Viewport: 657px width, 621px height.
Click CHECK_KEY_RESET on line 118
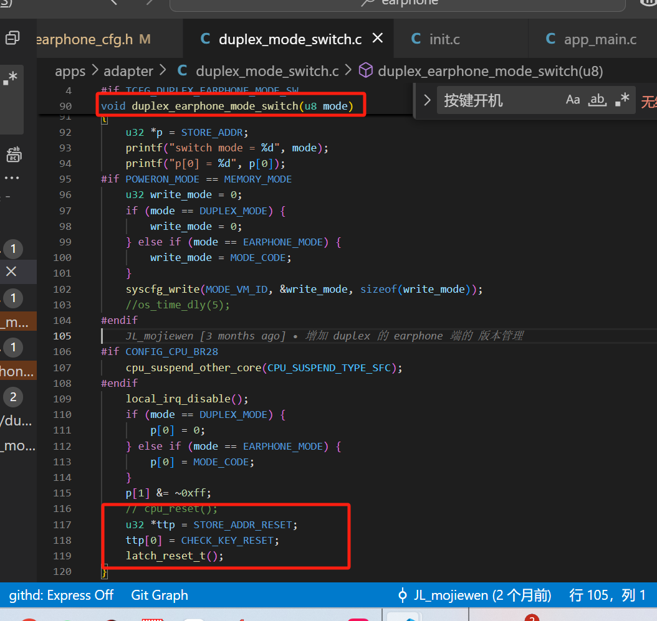(227, 540)
